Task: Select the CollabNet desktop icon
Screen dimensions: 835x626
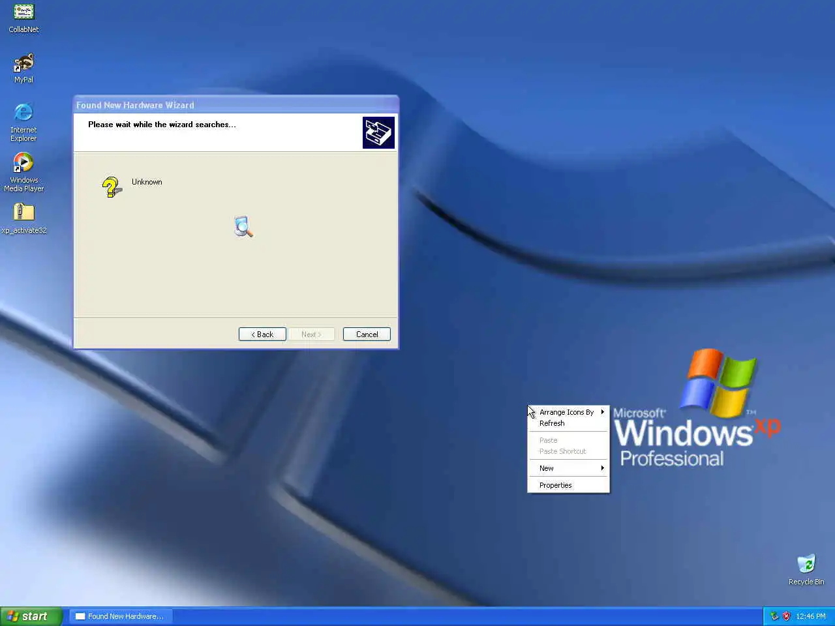Action: click(x=23, y=18)
